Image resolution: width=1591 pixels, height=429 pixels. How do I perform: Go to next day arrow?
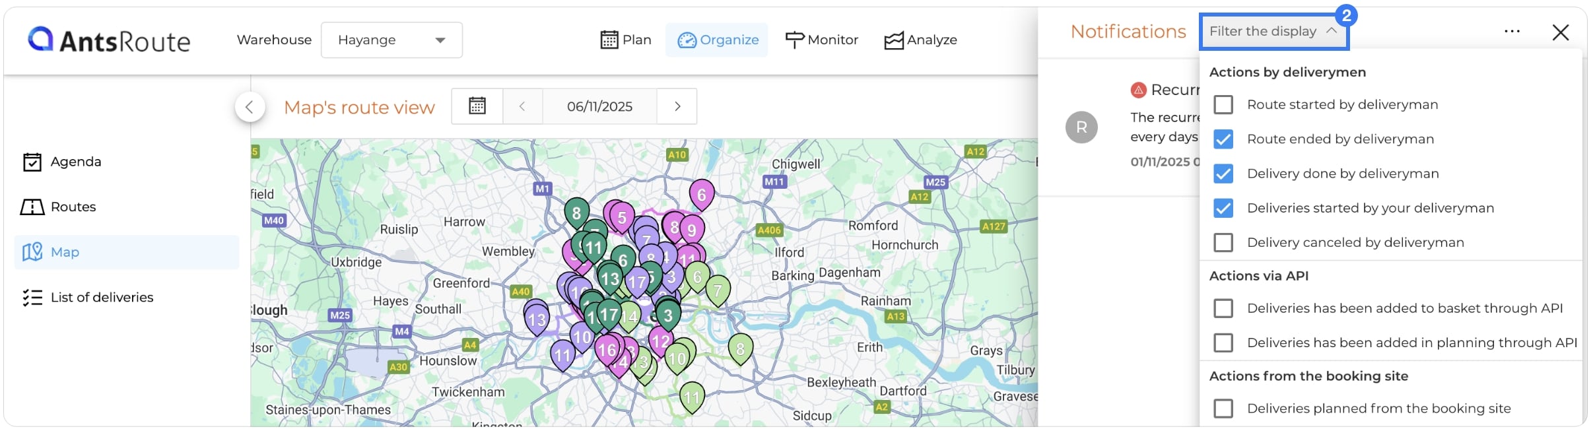(677, 106)
